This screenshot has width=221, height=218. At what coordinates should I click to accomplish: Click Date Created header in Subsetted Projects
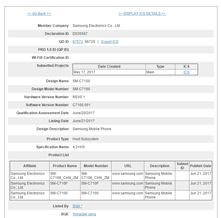(x=109, y=67)
